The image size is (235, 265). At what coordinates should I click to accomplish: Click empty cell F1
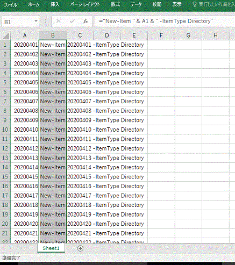pos(161,45)
